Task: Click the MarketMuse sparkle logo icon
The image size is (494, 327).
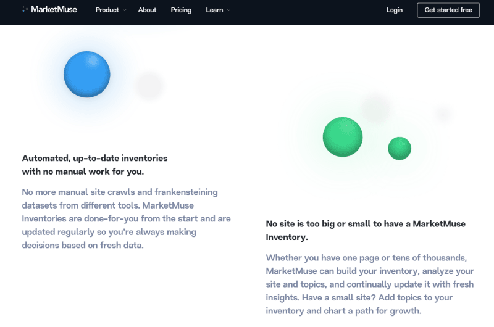Action: [25, 9]
